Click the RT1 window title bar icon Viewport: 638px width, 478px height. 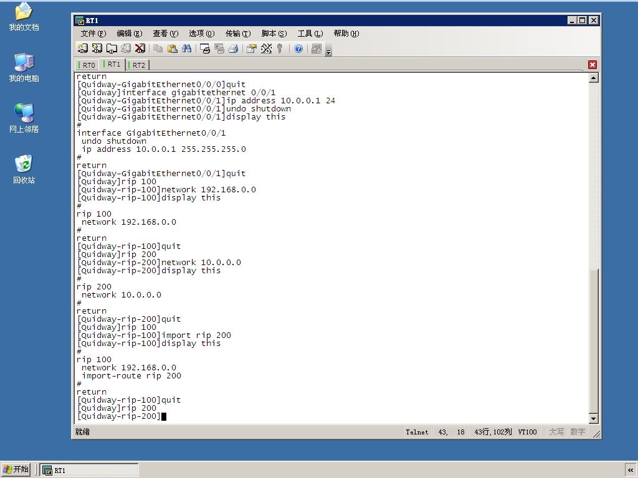[x=80, y=21]
